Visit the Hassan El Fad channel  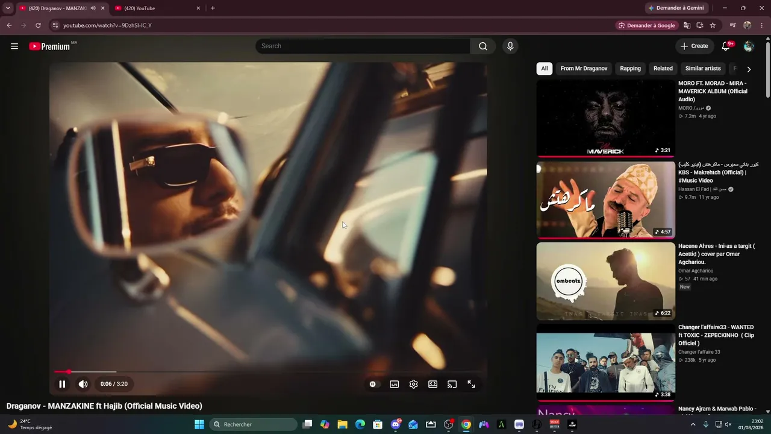click(702, 189)
